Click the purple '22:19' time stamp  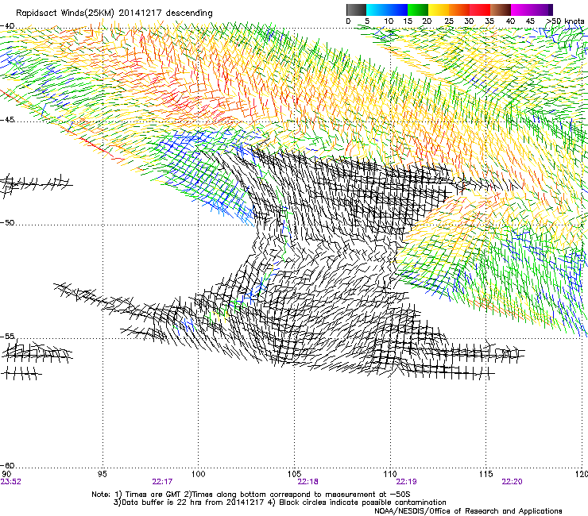coord(407,482)
